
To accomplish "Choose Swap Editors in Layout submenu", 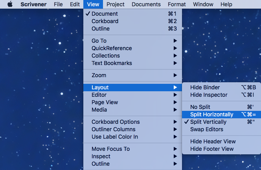I will click(222, 129).
